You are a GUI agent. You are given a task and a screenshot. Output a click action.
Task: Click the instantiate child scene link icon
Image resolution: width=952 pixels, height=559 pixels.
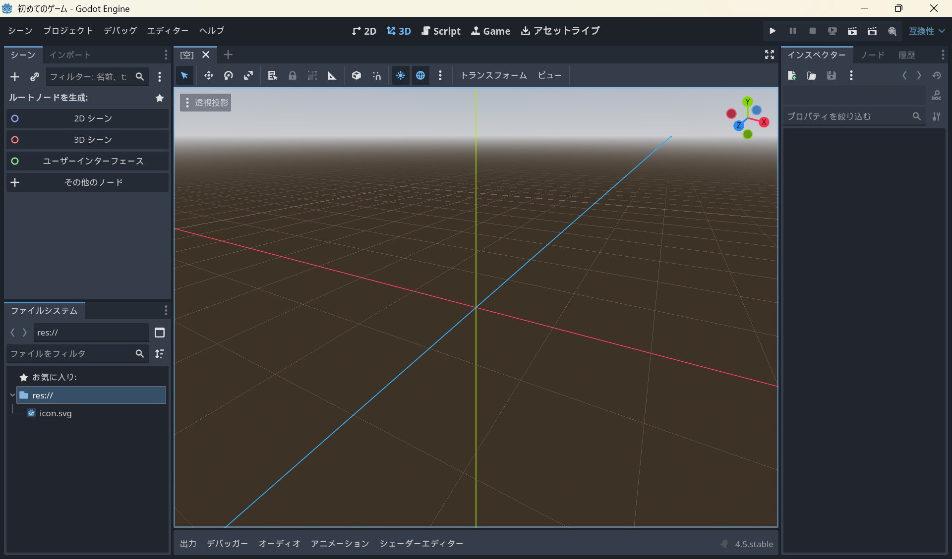[x=34, y=77]
